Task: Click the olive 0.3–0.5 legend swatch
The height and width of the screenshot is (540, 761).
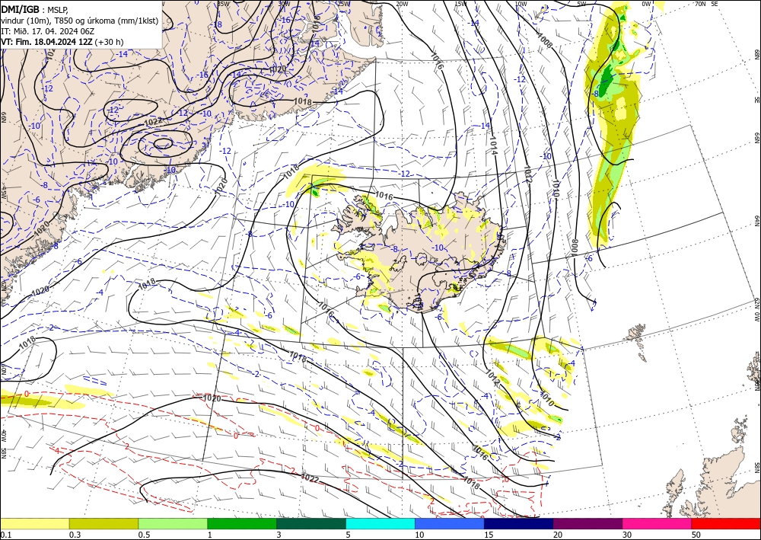Action: pyautogui.click(x=103, y=523)
